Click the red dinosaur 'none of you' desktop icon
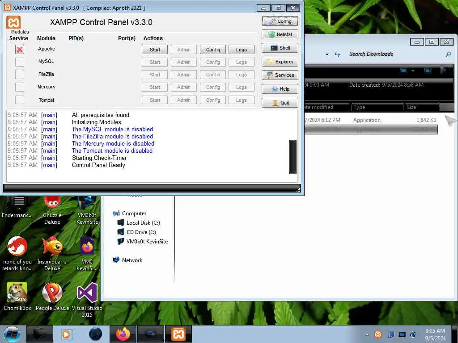The width and height of the screenshot is (458, 343). (17, 254)
